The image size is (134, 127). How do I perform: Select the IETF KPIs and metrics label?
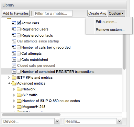[x=35, y=77]
